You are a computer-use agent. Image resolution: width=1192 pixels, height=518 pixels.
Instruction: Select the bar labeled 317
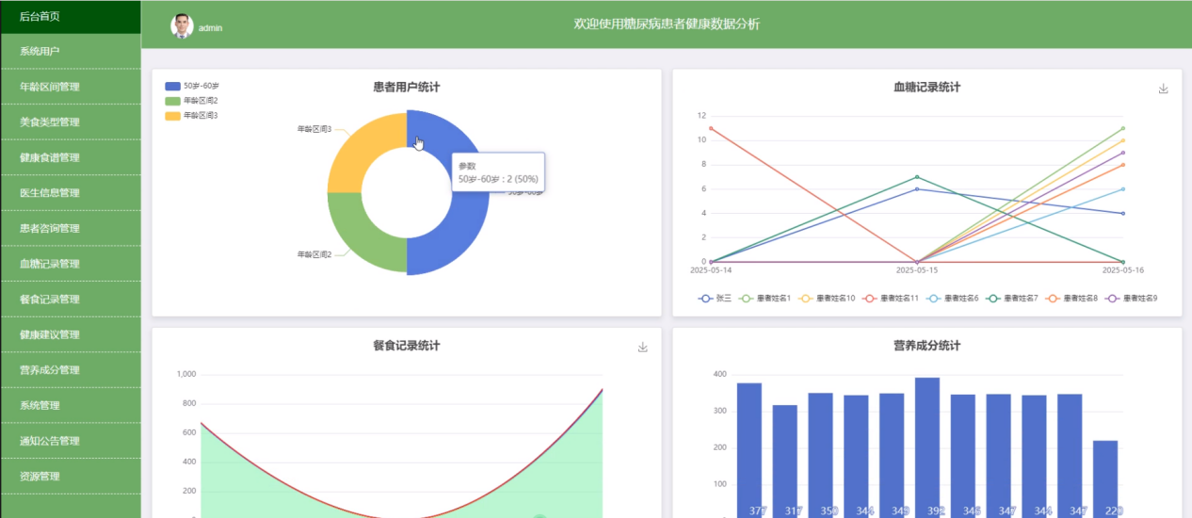pyautogui.click(x=785, y=461)
